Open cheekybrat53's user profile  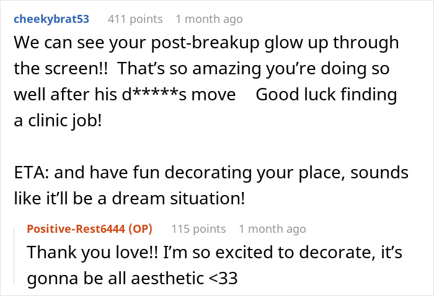click(x=51, y=19)
